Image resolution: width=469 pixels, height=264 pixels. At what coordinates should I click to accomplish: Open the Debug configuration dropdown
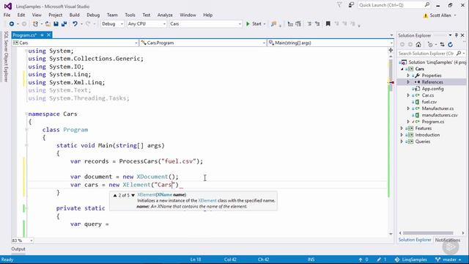(122, 24)
